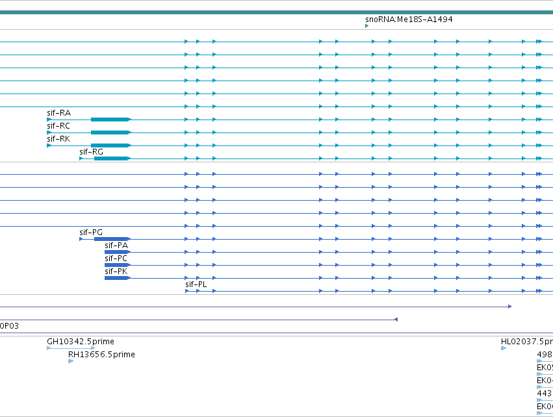Screen dimensions: 553x417
Task: Click the sif-RA start arrow glyph
Action: [49, 120]
